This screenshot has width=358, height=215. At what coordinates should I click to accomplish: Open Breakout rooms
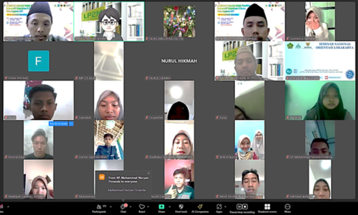tap(267, 207)
